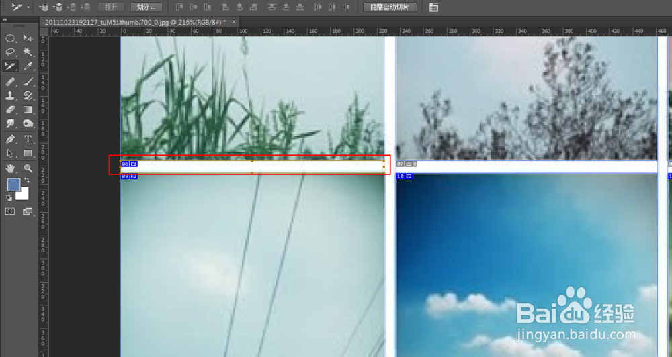Viewport: 672px width, 357px height.
Task: Open the foreground blue color swatch
Action: pos(13,184)
